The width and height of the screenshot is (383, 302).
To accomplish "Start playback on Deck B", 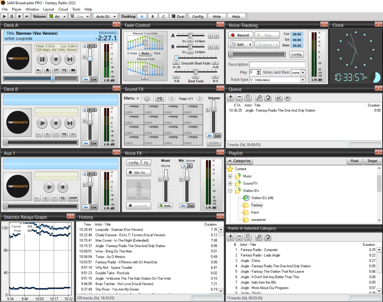I will (42, 123).
